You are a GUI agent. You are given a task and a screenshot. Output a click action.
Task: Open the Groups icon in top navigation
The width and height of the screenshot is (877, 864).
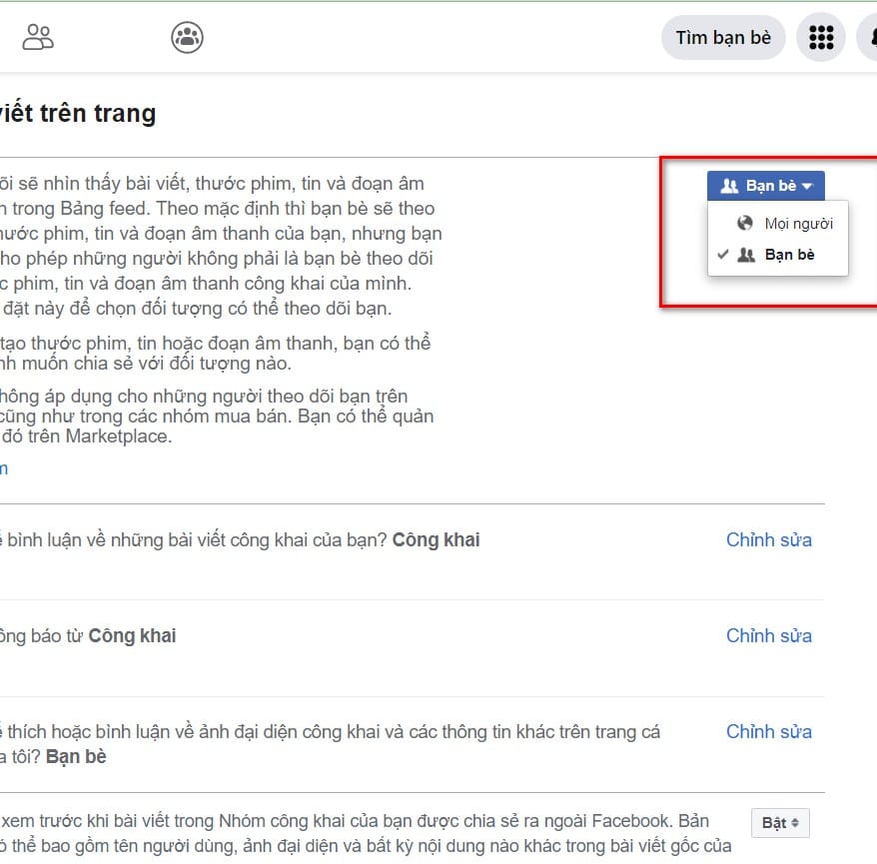(x=187, y=38)
